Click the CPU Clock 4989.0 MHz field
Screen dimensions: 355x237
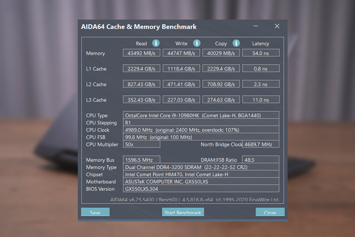pyautogui.click(x=201, y=130)
